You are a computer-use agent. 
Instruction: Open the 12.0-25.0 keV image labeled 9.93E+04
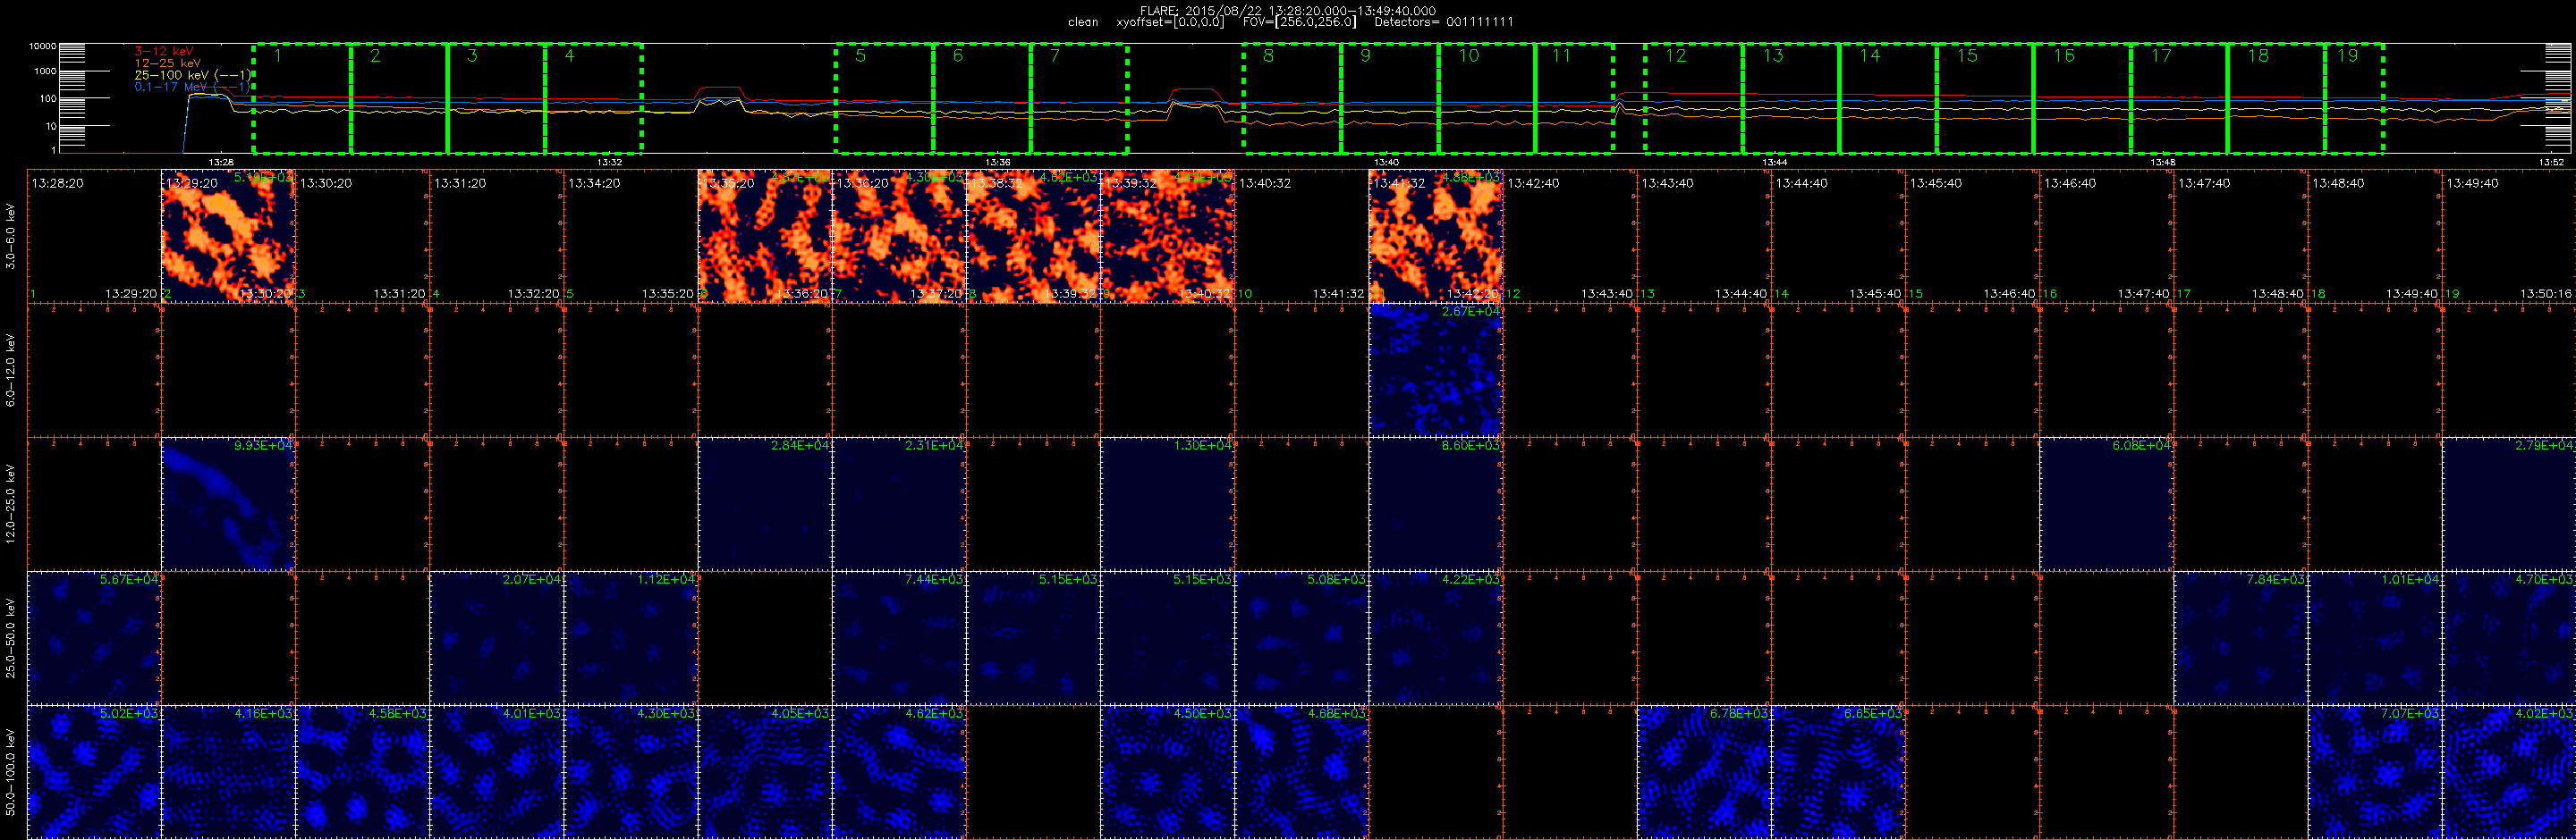(x=228, y=504)
